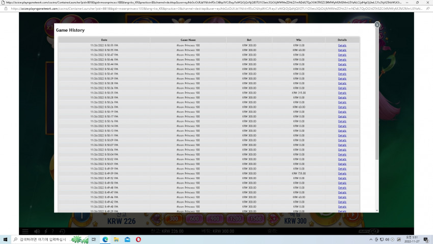
Task: Open Details for the 8:50:44 PM round
Action: coord(342,64)
